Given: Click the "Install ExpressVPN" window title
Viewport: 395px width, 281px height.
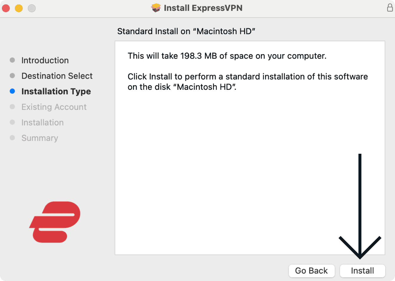Looking at the screenshot, I should (x=203, y=8).
